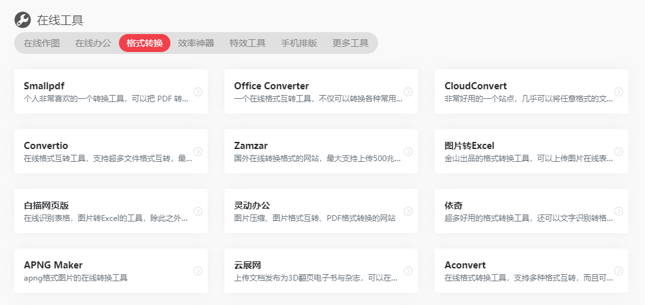
Task: Open the 云展网 title link
Action: [x=248, y=265]
